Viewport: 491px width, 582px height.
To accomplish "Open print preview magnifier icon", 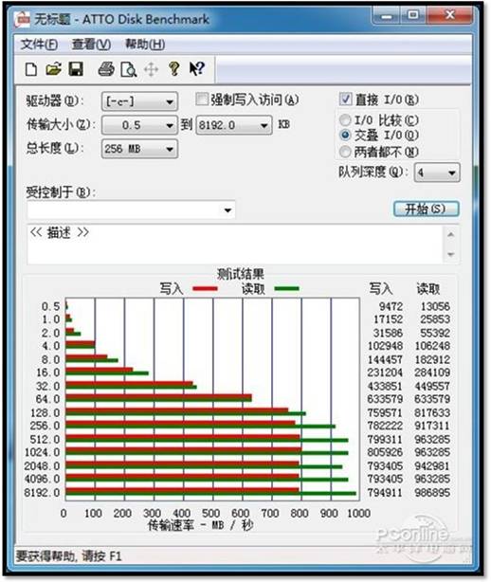I will pos(128,70).
